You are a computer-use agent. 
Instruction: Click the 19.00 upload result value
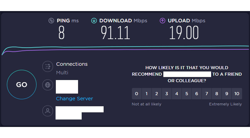[x=184, y=33]
